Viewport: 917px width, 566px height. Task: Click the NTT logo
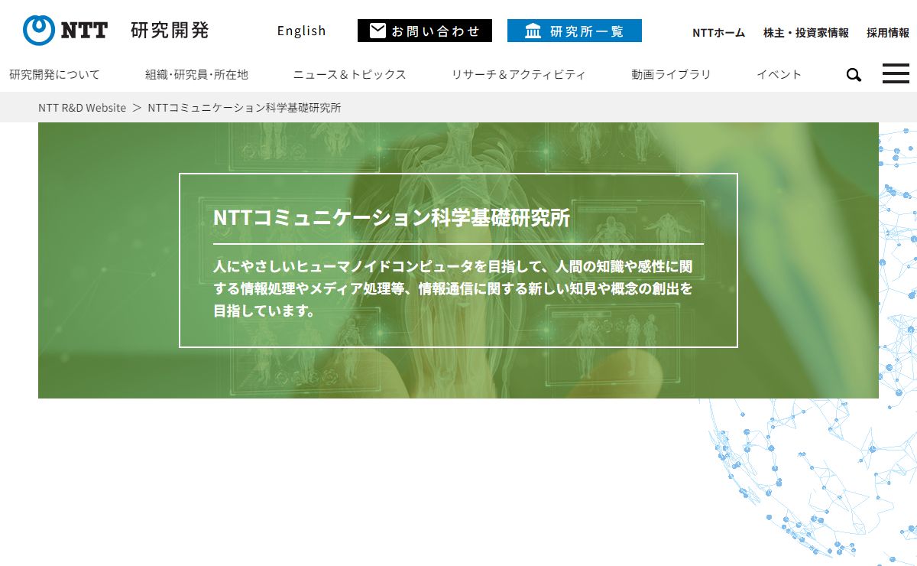point(65,31)
